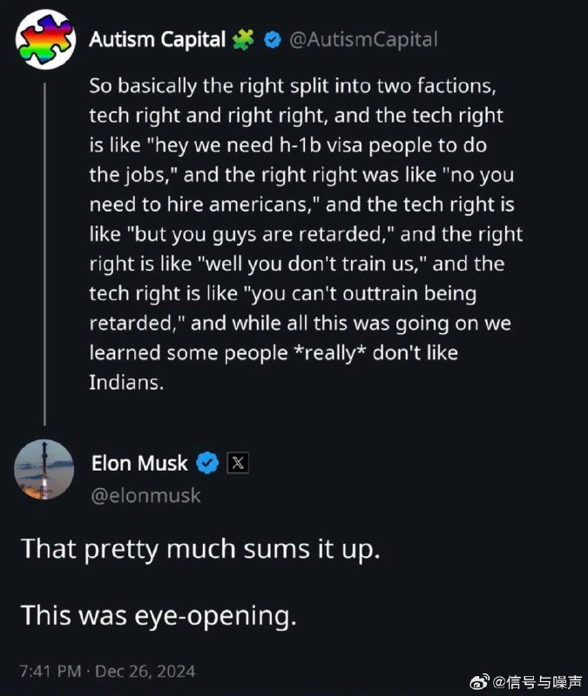Click the verified badge beside Autism Capital
This screenshot has width=588, height=696.
click(x=271, y=40)
